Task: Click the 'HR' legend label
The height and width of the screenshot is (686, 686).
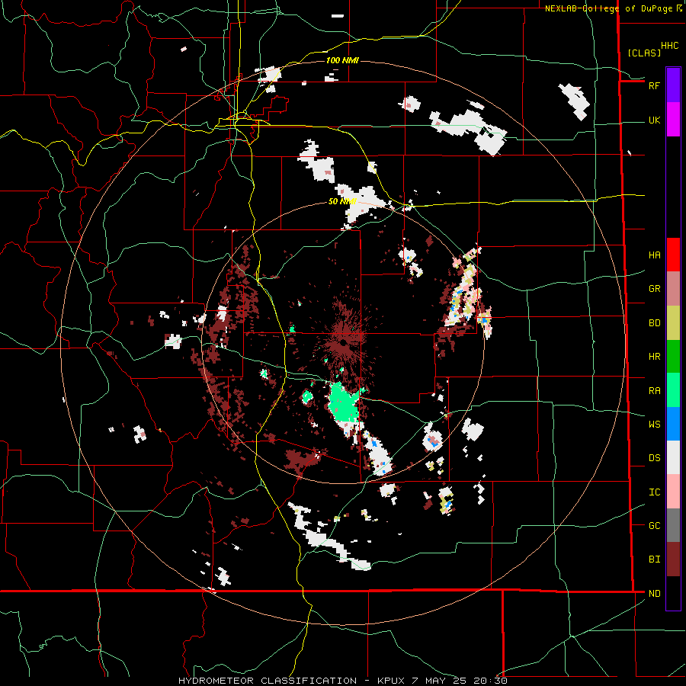Action: coord(654,357)
